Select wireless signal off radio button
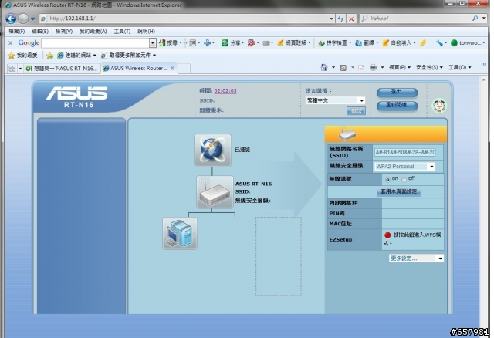Viewport: 494px width, 338px height. point(404,180)
